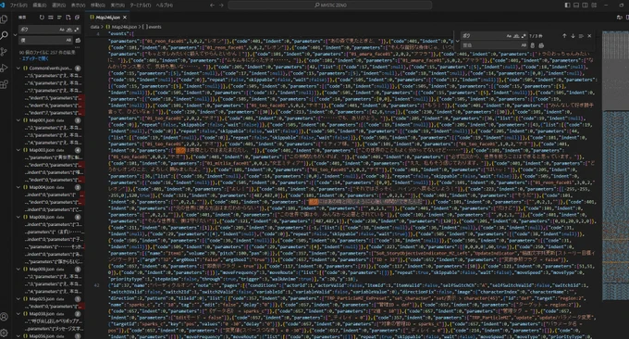Close the editor find widget

coord(589,36)
